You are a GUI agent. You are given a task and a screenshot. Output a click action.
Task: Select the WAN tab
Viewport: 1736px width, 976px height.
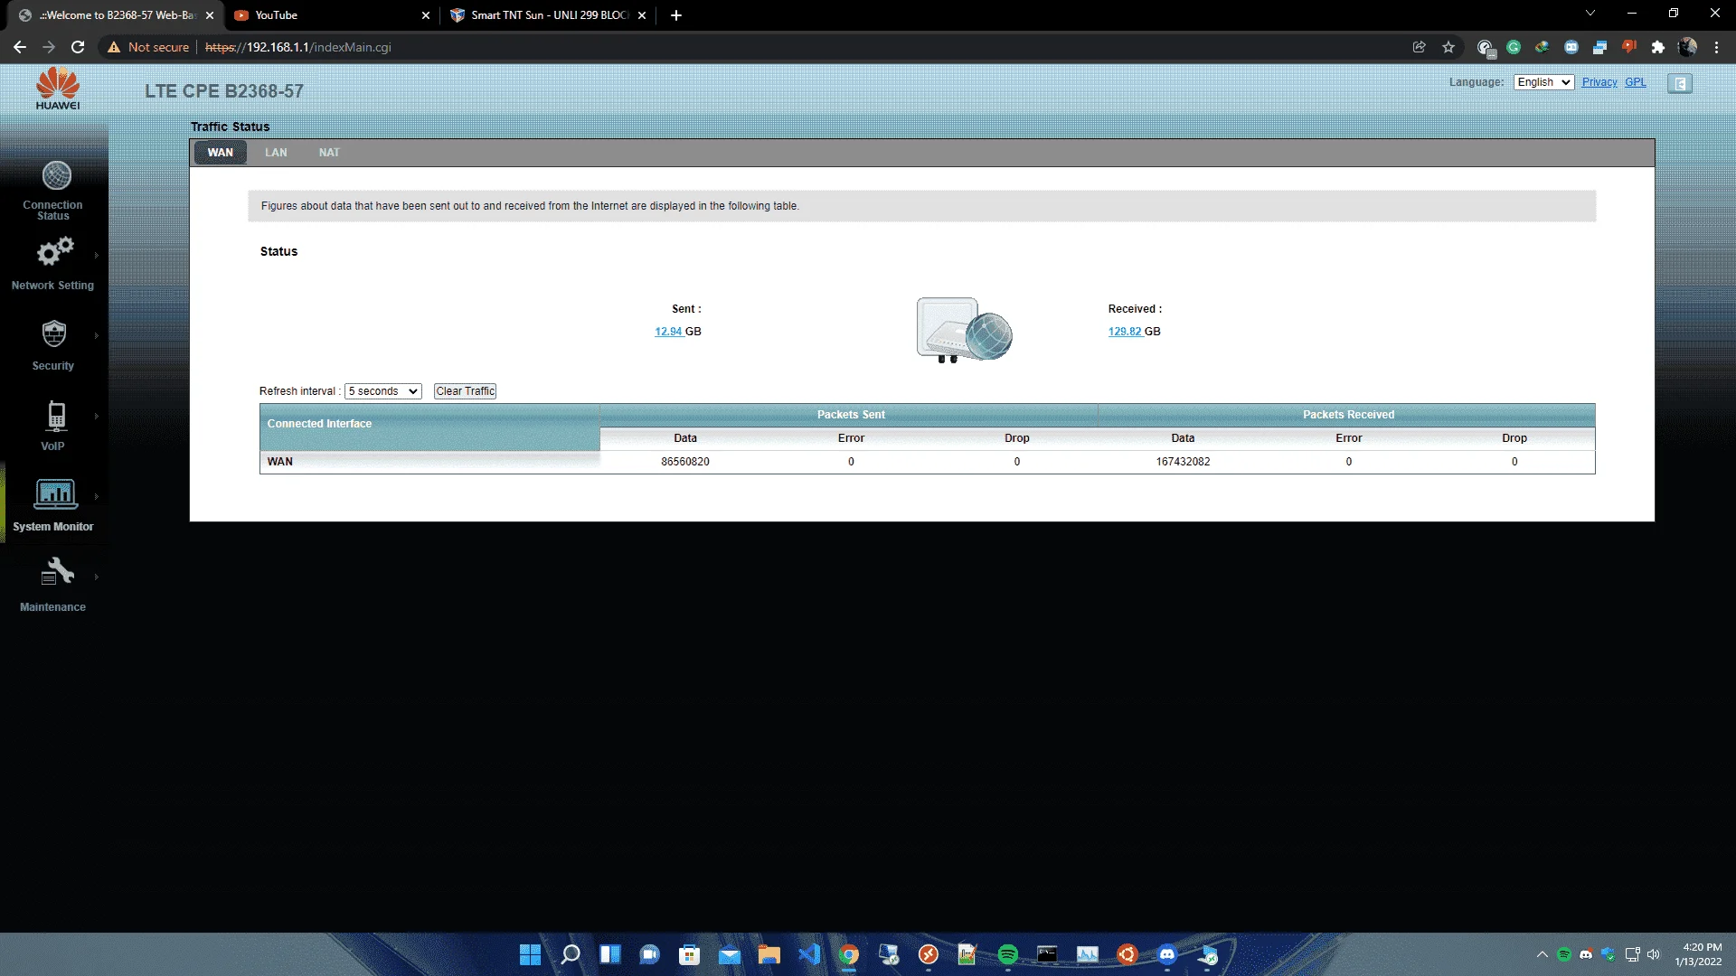[221, 153]
